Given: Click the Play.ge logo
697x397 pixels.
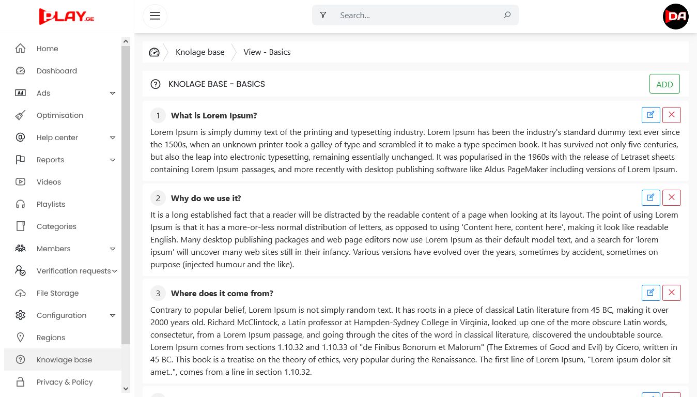Looking at the screenshot, I should pyautogui.click(x=67, y=16).
